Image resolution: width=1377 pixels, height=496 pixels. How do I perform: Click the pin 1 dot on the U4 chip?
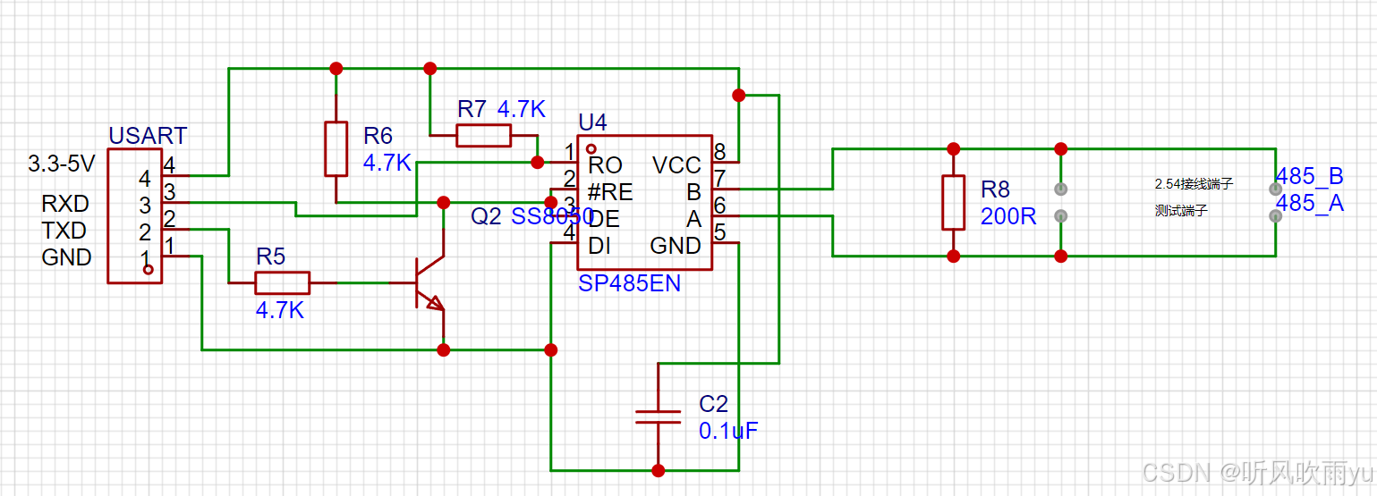point(591,149)
